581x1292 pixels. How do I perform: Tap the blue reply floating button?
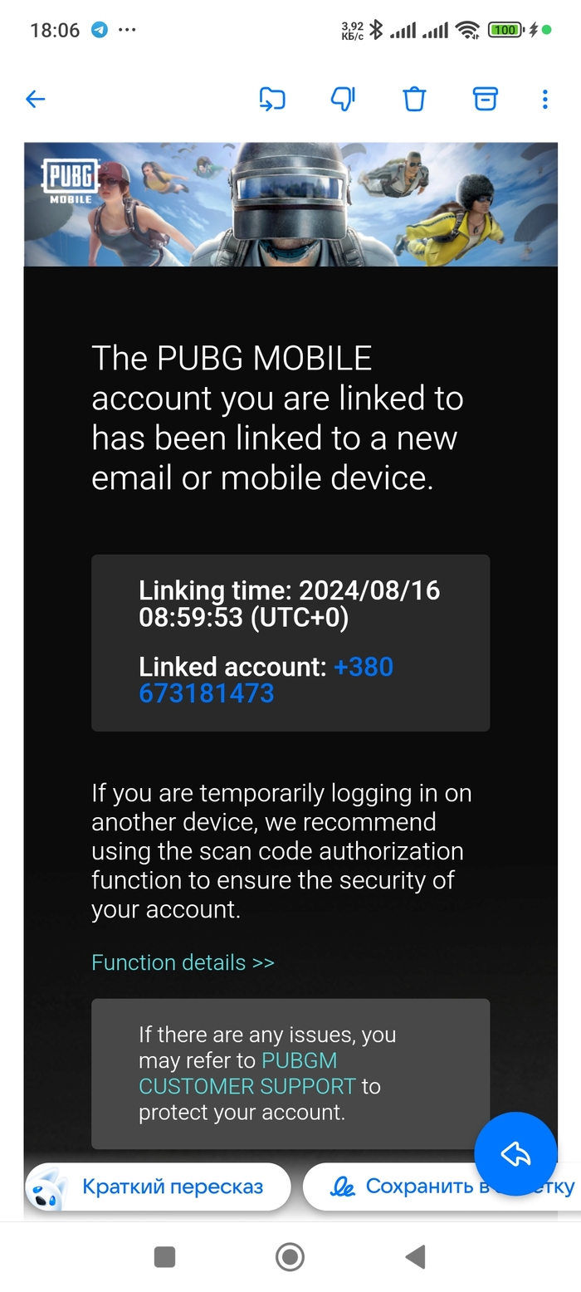515,1153
